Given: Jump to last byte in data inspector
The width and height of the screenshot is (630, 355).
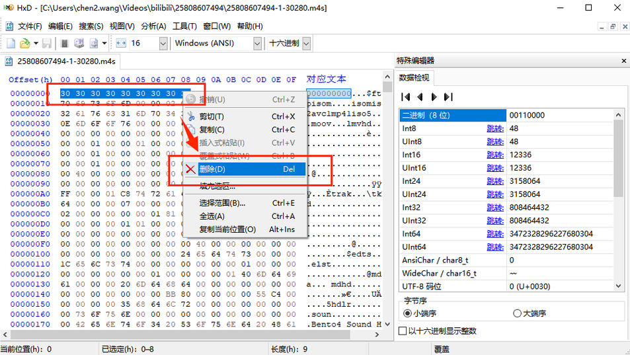Looking at the screenshot, I should point(448,97).
